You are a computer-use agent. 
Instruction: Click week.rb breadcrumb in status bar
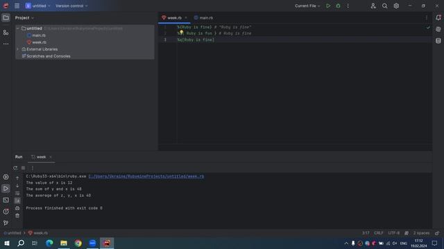(x=38, y=233)
